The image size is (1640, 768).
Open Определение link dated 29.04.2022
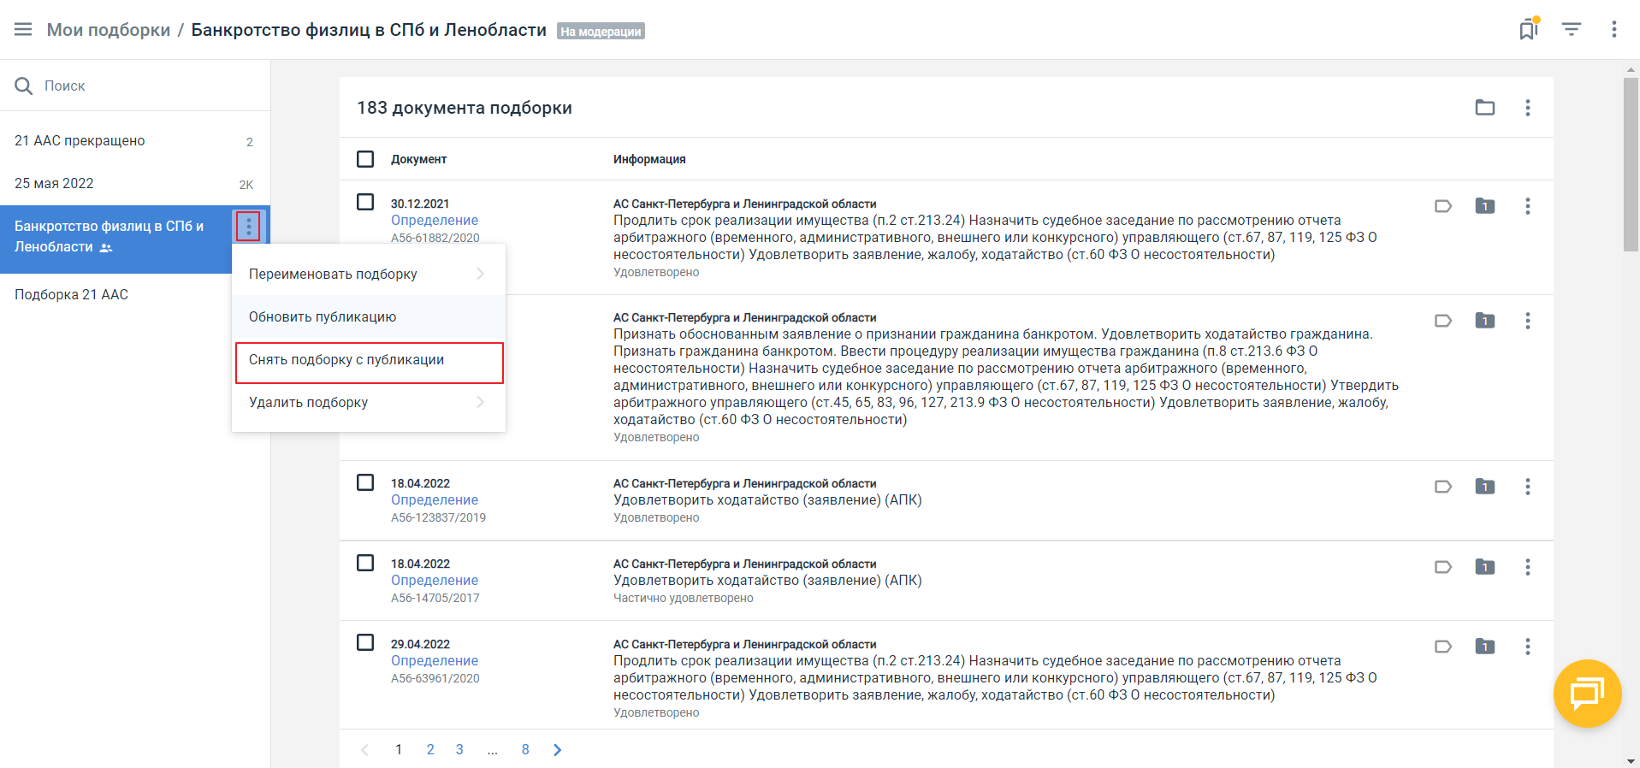(x=435, y=661)
